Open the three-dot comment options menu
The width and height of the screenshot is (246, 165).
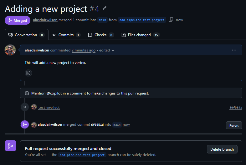234,50
